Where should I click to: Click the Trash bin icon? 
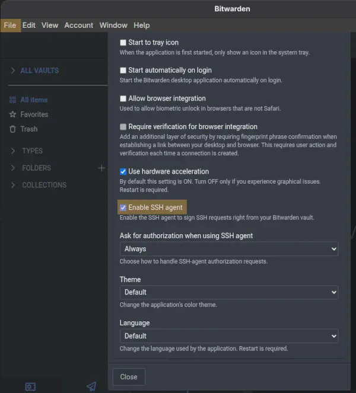[12, 129]
